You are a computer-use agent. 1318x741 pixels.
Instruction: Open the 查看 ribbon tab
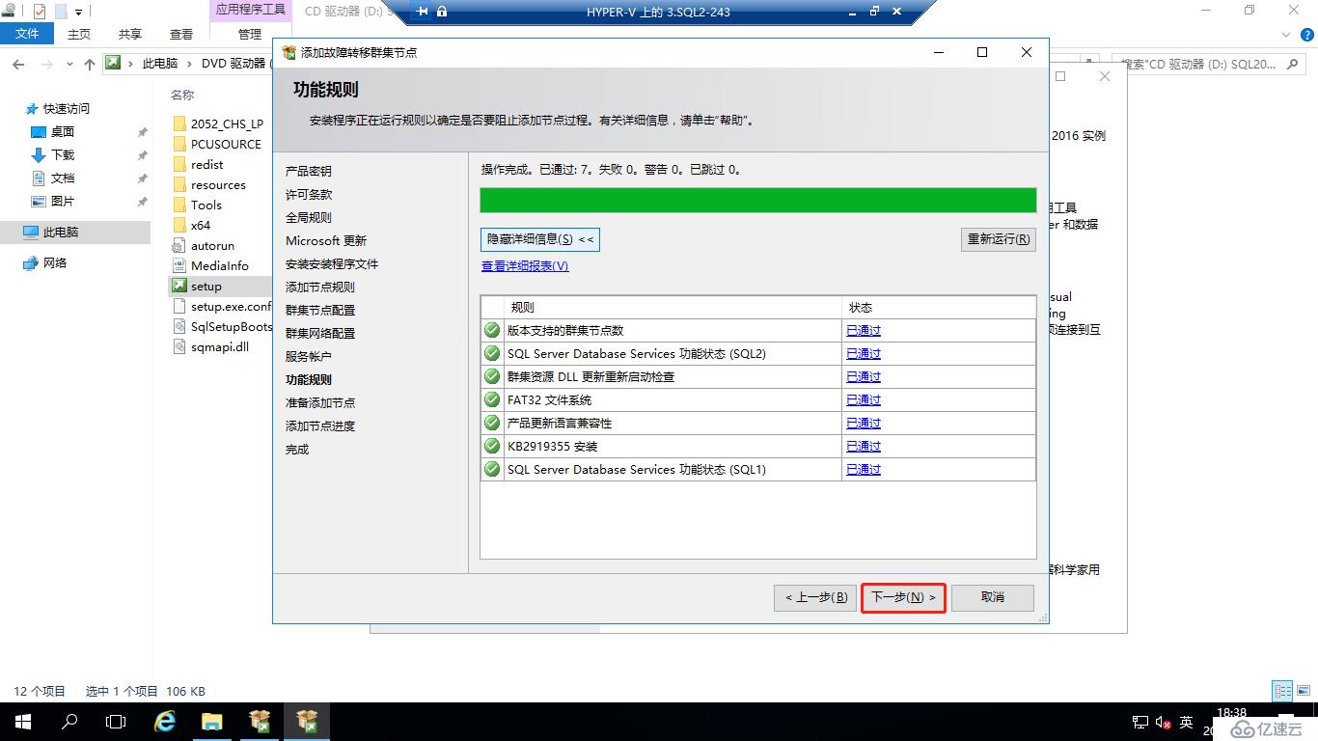[x=181, y=34]
